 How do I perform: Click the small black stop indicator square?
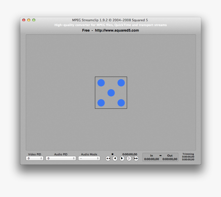click(113, 154)
